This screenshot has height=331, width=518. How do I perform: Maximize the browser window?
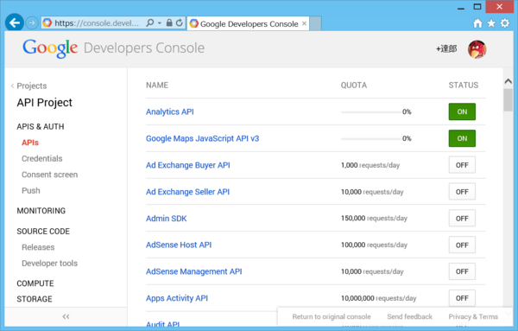(477, 7)
